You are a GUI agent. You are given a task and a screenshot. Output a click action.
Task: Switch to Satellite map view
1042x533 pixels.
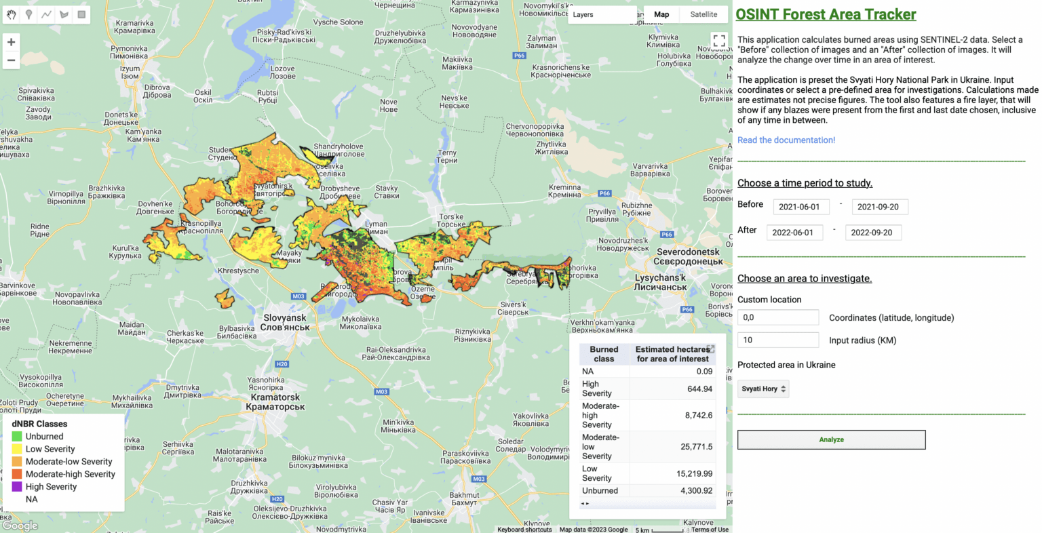(x=703, y=14)
